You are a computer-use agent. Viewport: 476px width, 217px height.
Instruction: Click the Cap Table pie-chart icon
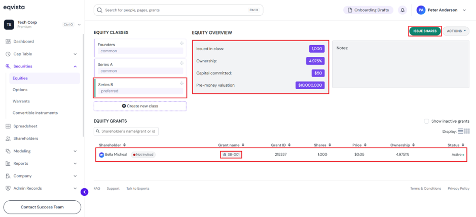[8, 54]
